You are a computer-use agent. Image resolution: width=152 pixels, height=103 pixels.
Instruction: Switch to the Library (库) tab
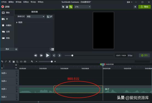coord(7,19)
